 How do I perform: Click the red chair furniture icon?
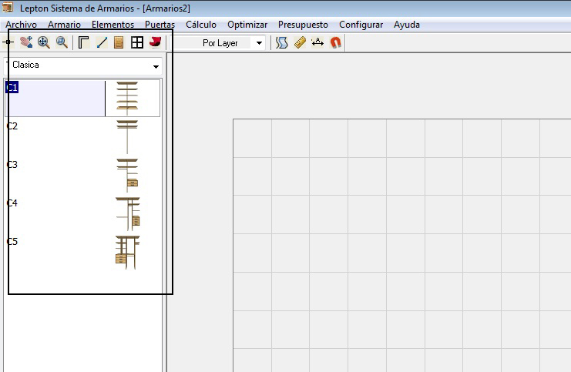[156, 42]
